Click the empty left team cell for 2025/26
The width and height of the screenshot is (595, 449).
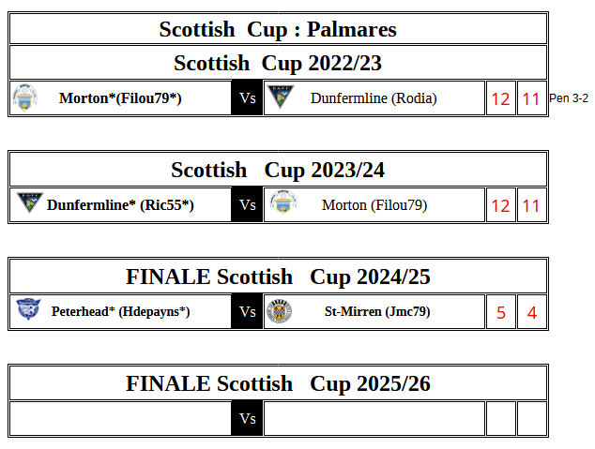tap(120, 418)
